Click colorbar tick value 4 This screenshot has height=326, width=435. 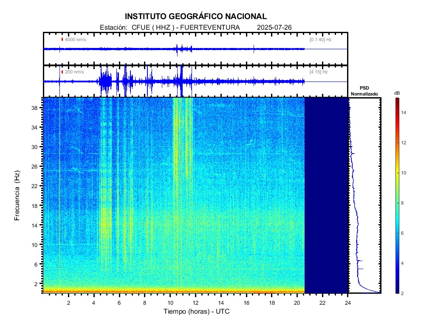tap(403, 263)
